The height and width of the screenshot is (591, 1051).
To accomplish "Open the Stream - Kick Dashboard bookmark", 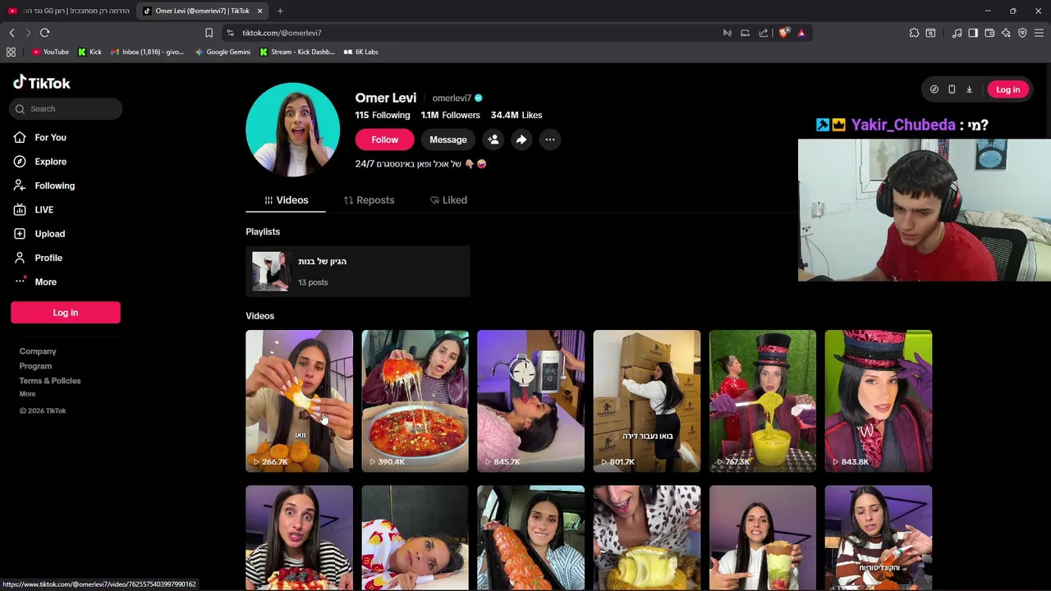I will point(296,52).
